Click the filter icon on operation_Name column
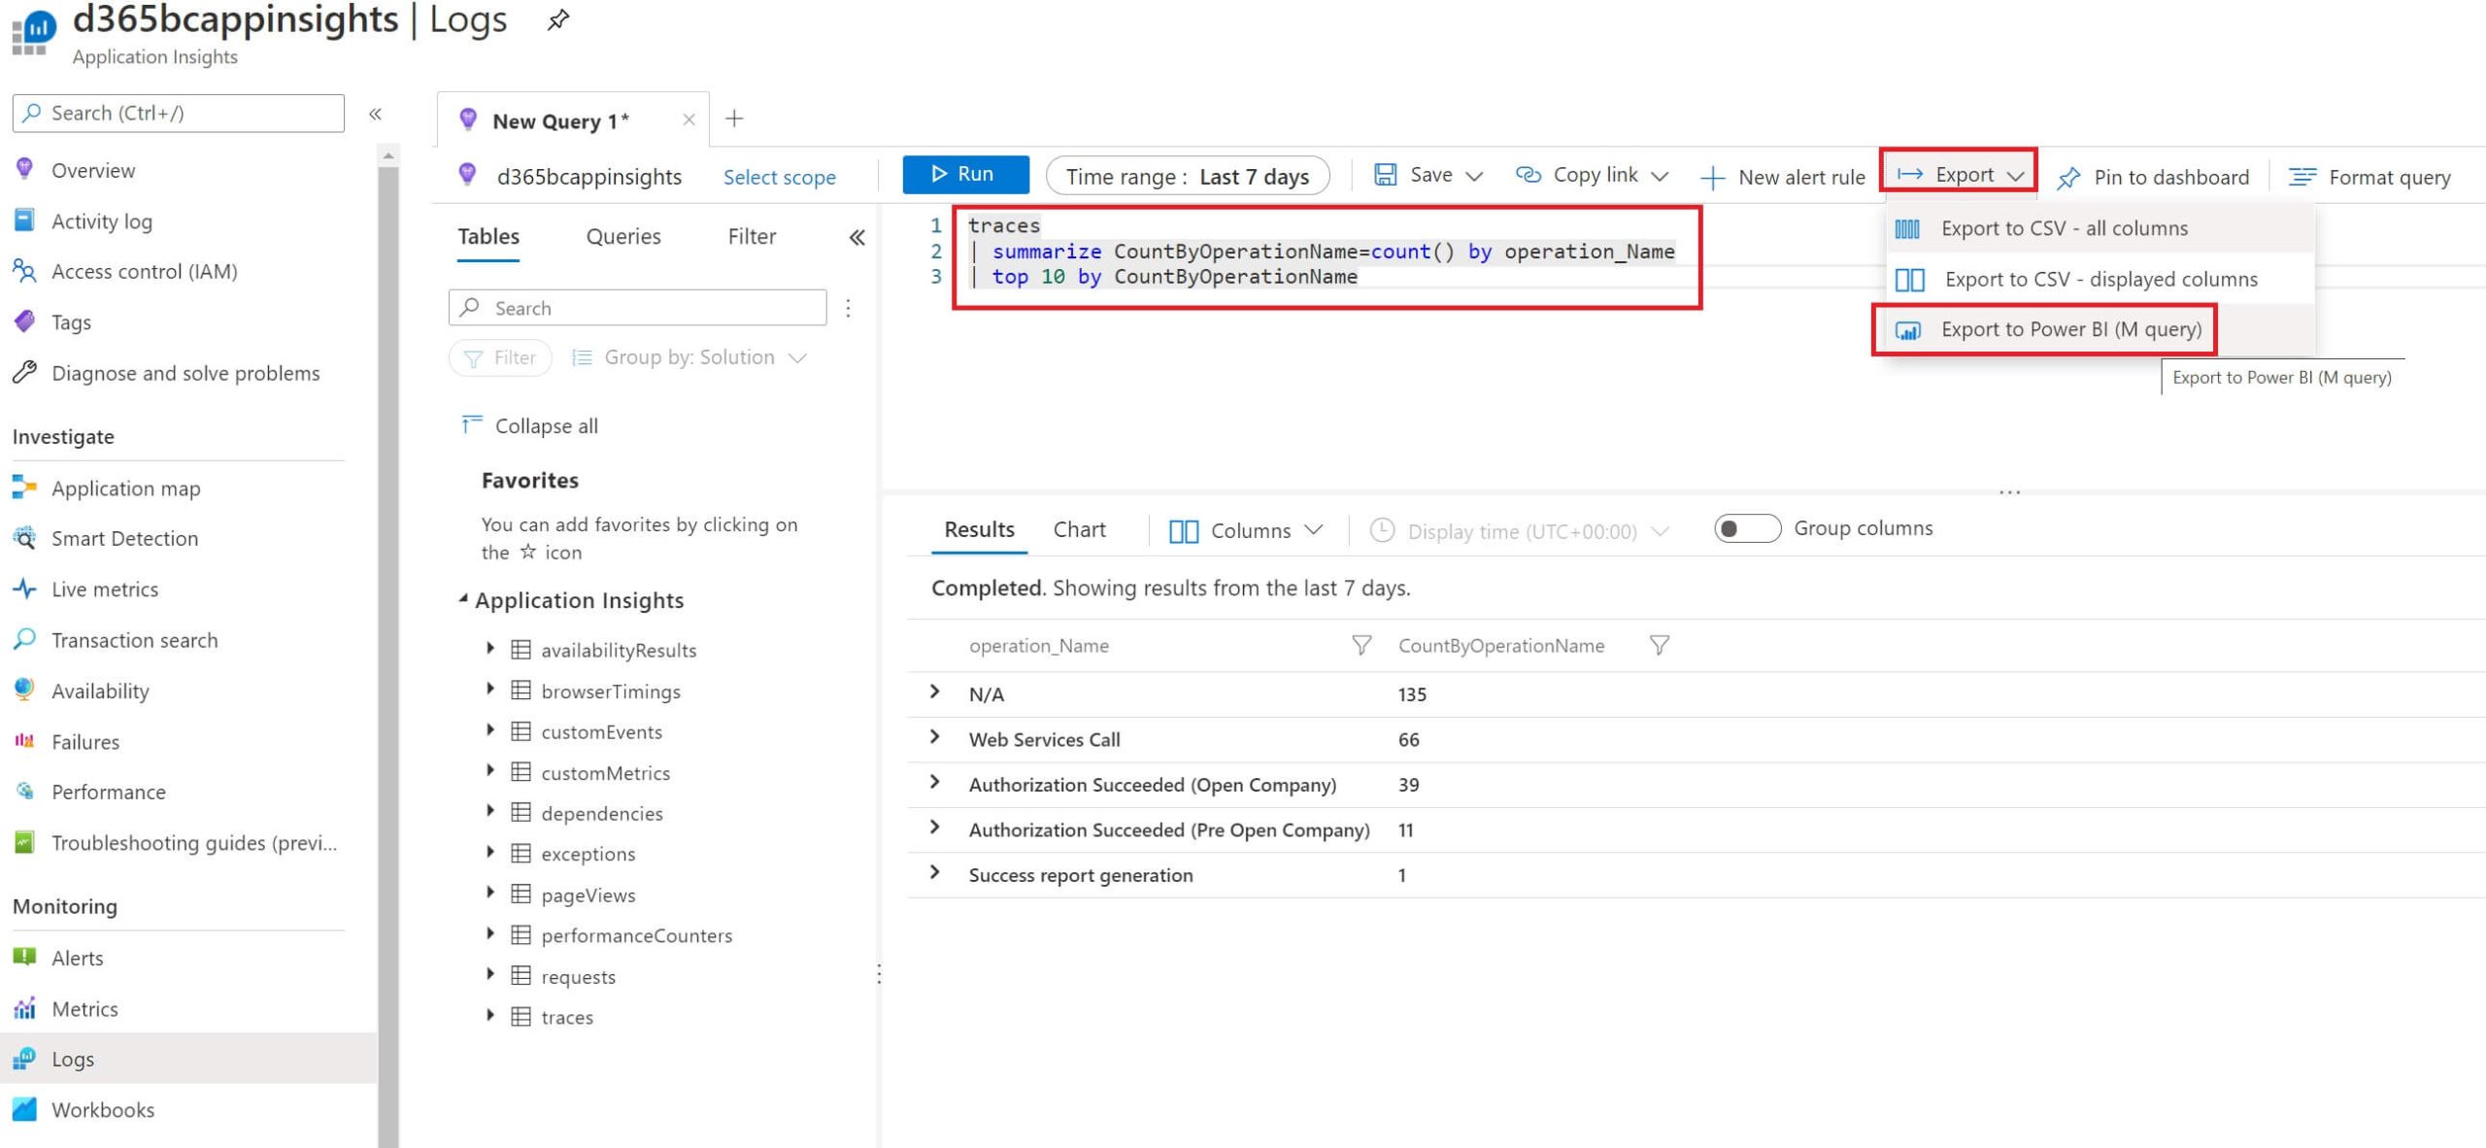Viewport: 2486px width, 1148px height. pos(1361,645)
